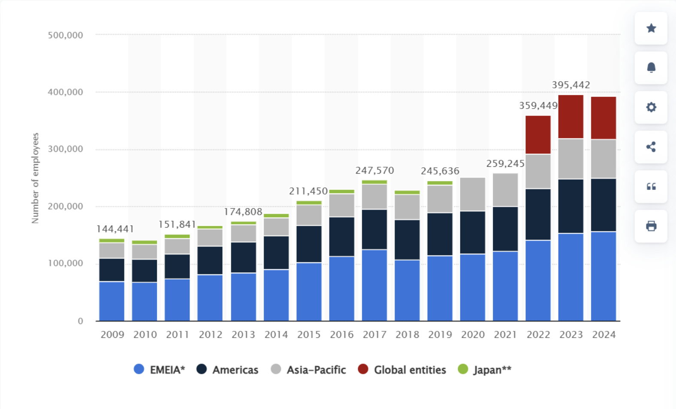Click the 2022 red Global entities segment
This screenshot has width=676, height=409.
coord(538,135)
